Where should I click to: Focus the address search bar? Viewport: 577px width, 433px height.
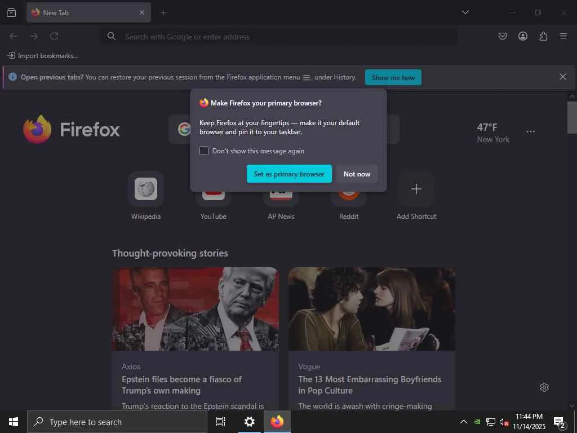click(x=278, y=37)
